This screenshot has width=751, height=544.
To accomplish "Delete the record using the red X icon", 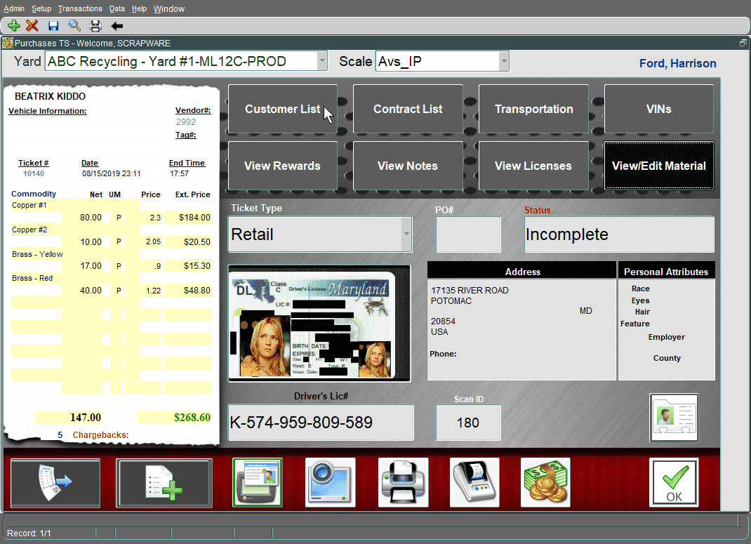I will coord(33,25).
